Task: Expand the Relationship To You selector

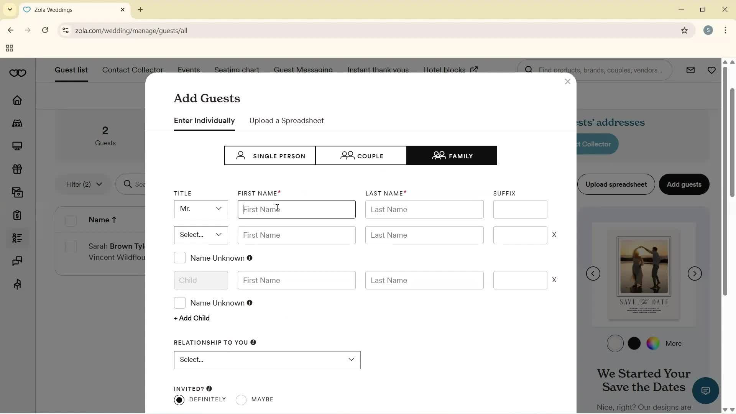Action: (267, 360)
